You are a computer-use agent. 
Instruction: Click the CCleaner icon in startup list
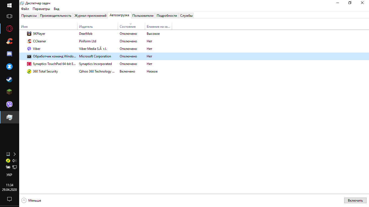tap(29, 41)
